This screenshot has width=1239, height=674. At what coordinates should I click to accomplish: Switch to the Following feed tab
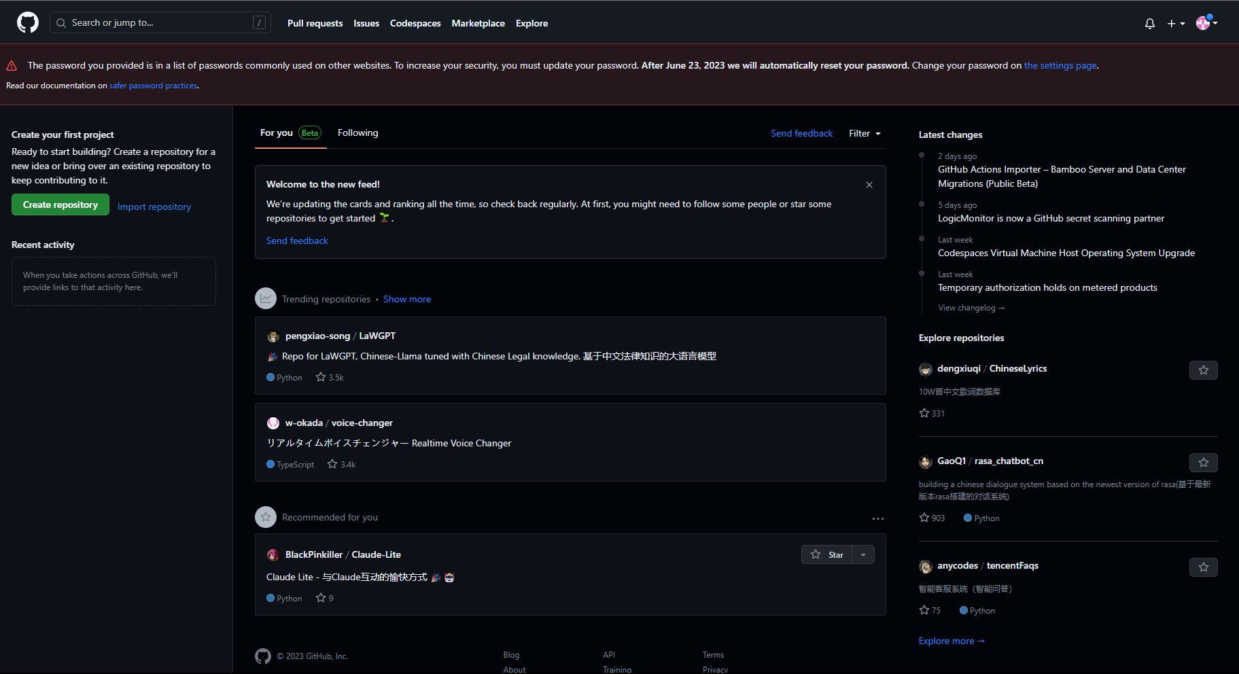coord(358,132)
